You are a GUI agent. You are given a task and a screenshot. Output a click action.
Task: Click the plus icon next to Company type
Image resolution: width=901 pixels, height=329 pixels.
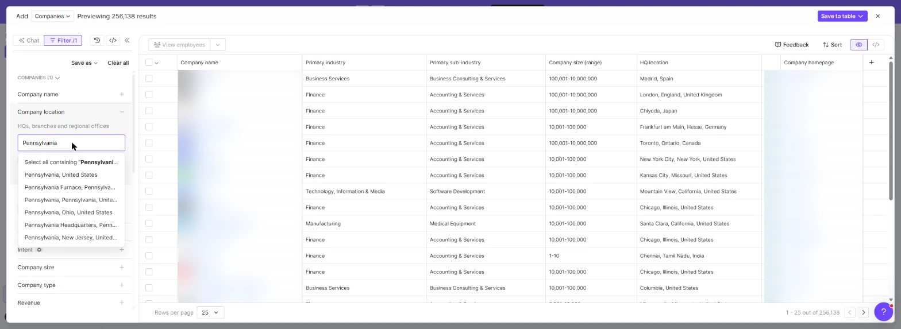(x=122, y=285)
